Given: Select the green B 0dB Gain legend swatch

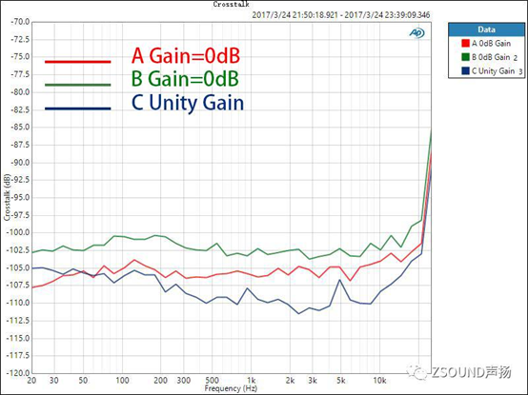Looking at the screenshot, I should [x=466, y=57].
